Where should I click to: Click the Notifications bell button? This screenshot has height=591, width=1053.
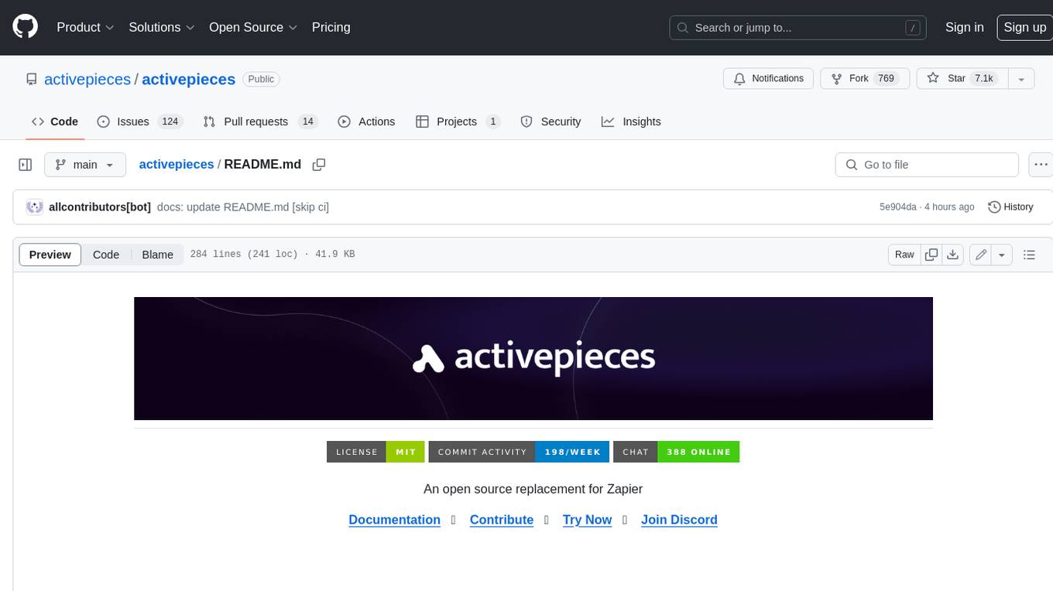point(768,78)
